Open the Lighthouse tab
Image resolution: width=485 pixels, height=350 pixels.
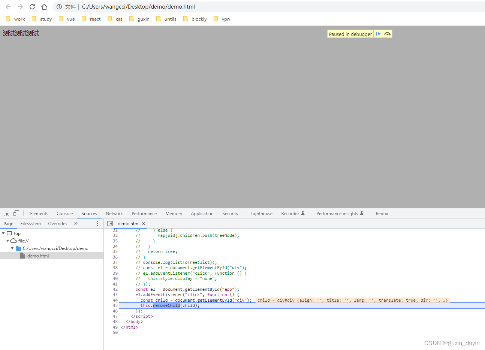tap(261, 214)
